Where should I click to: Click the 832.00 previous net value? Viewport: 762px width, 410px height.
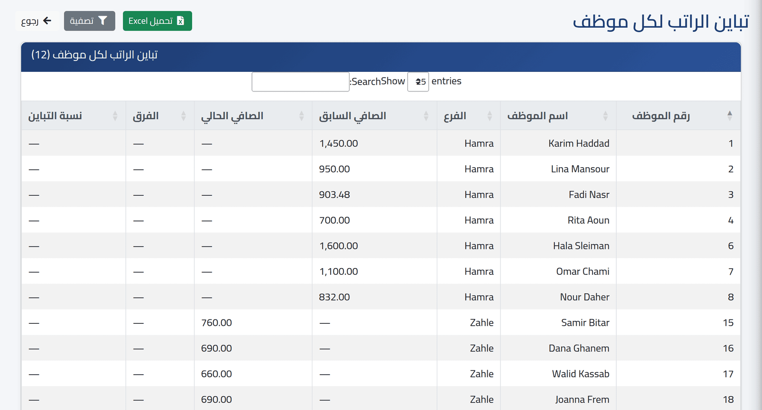[334, 297]
